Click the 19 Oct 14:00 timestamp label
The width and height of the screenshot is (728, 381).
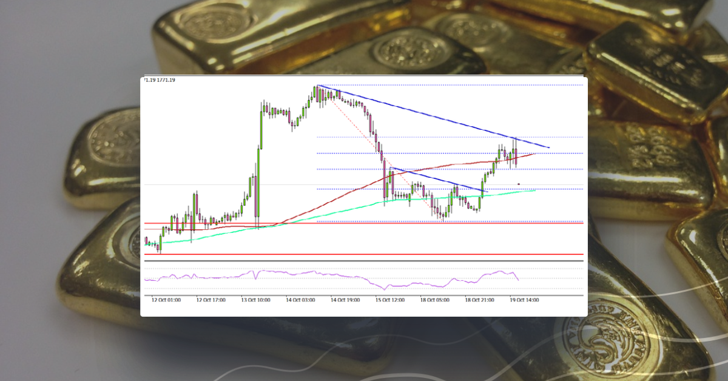[x=525, y=300]
